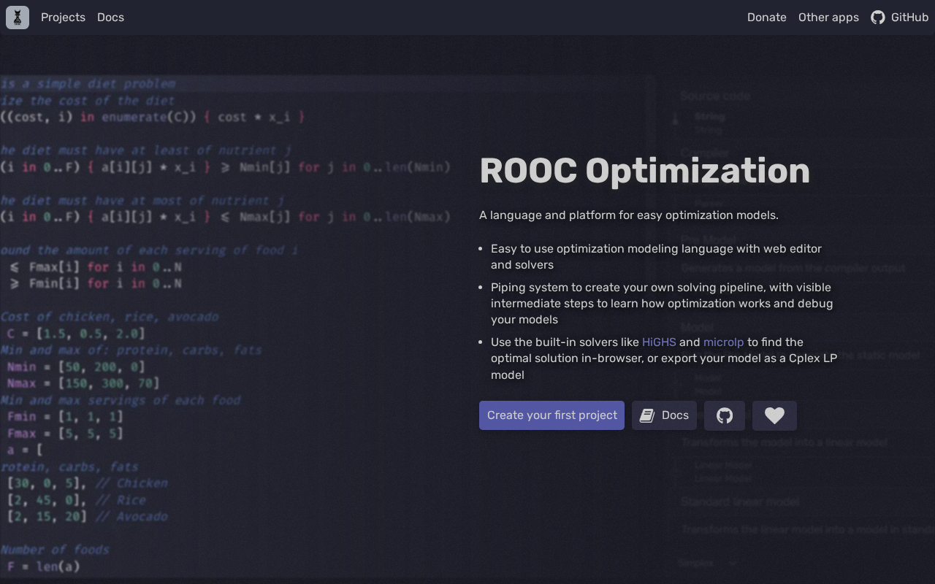Screen dimensions: 935x584
Task: Click the blurred Source code pipeline step
Action: (715, 96)
